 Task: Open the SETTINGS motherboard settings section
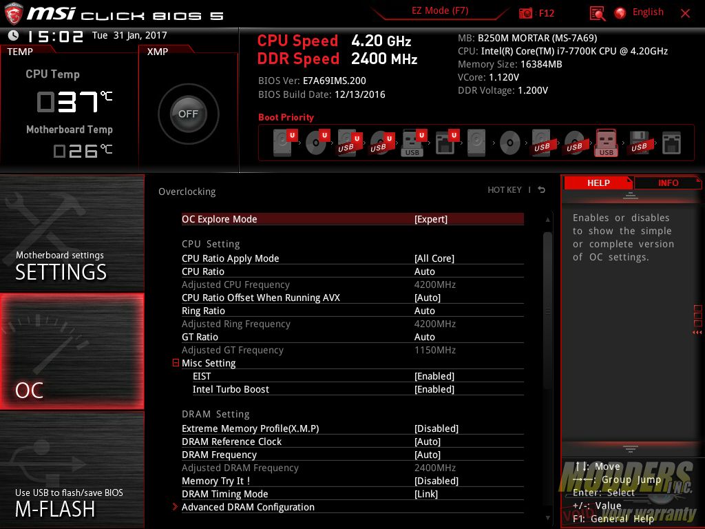[72, 233]
